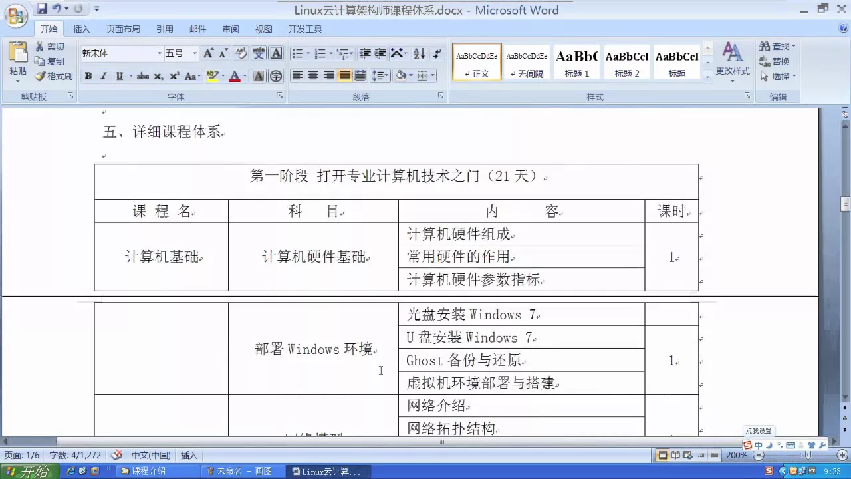Open the 开发工具 tab

305,29
